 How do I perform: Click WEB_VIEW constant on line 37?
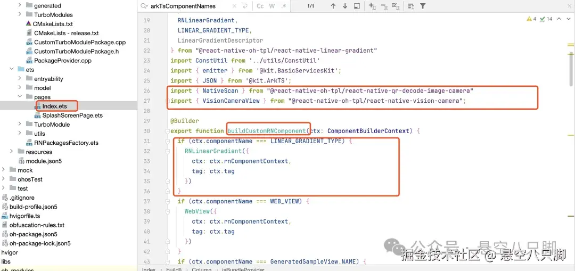(x=284, y=201)
